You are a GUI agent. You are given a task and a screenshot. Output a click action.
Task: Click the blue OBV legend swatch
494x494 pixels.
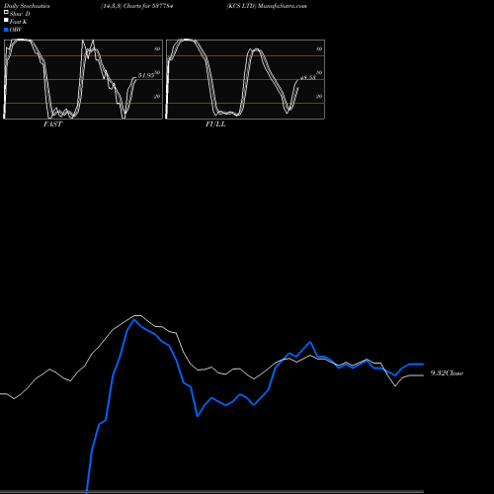pos(6,30)
